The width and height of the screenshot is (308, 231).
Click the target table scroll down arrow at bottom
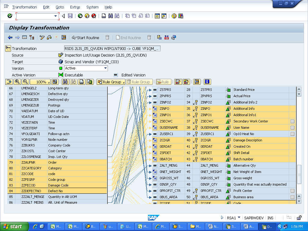299,201
